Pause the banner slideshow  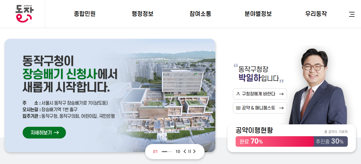point(189,151)
